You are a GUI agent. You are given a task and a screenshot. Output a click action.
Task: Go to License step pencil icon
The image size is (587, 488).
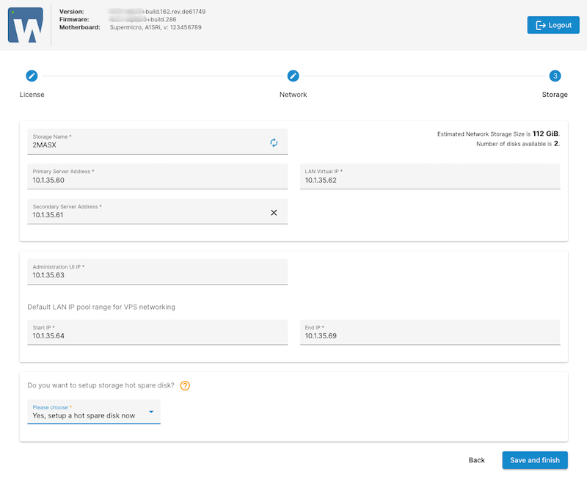pyautogui.click(x=32, y=76)
